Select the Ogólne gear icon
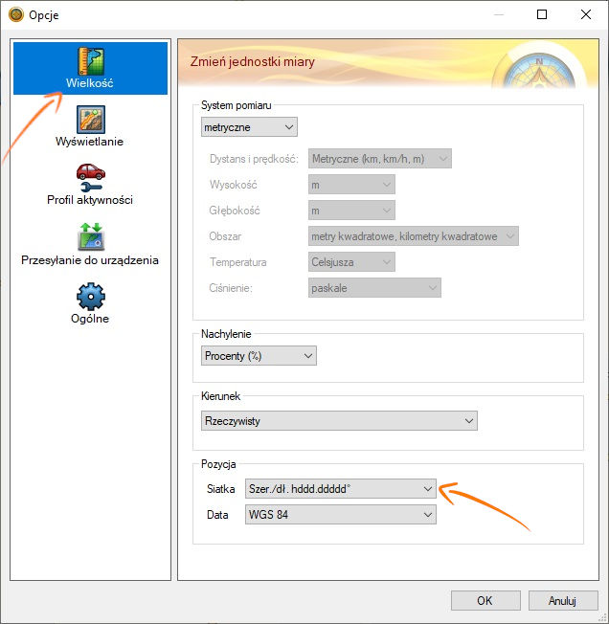The width and height of the screenshot is (609, 624). 90,294
